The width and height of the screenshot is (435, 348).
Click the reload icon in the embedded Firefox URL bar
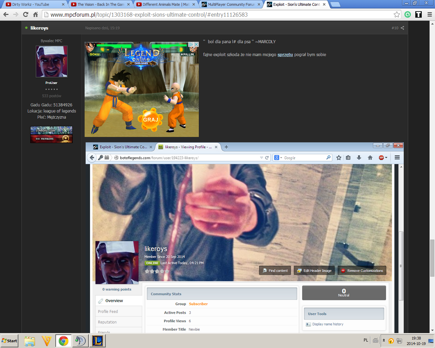(267, 157)
